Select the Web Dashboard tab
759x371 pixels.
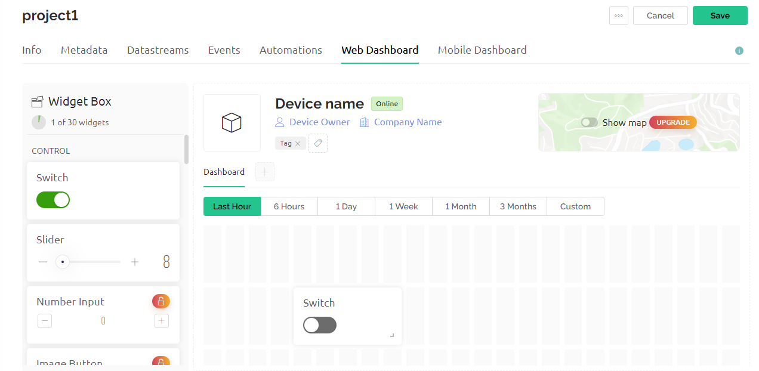pos(380,50)
